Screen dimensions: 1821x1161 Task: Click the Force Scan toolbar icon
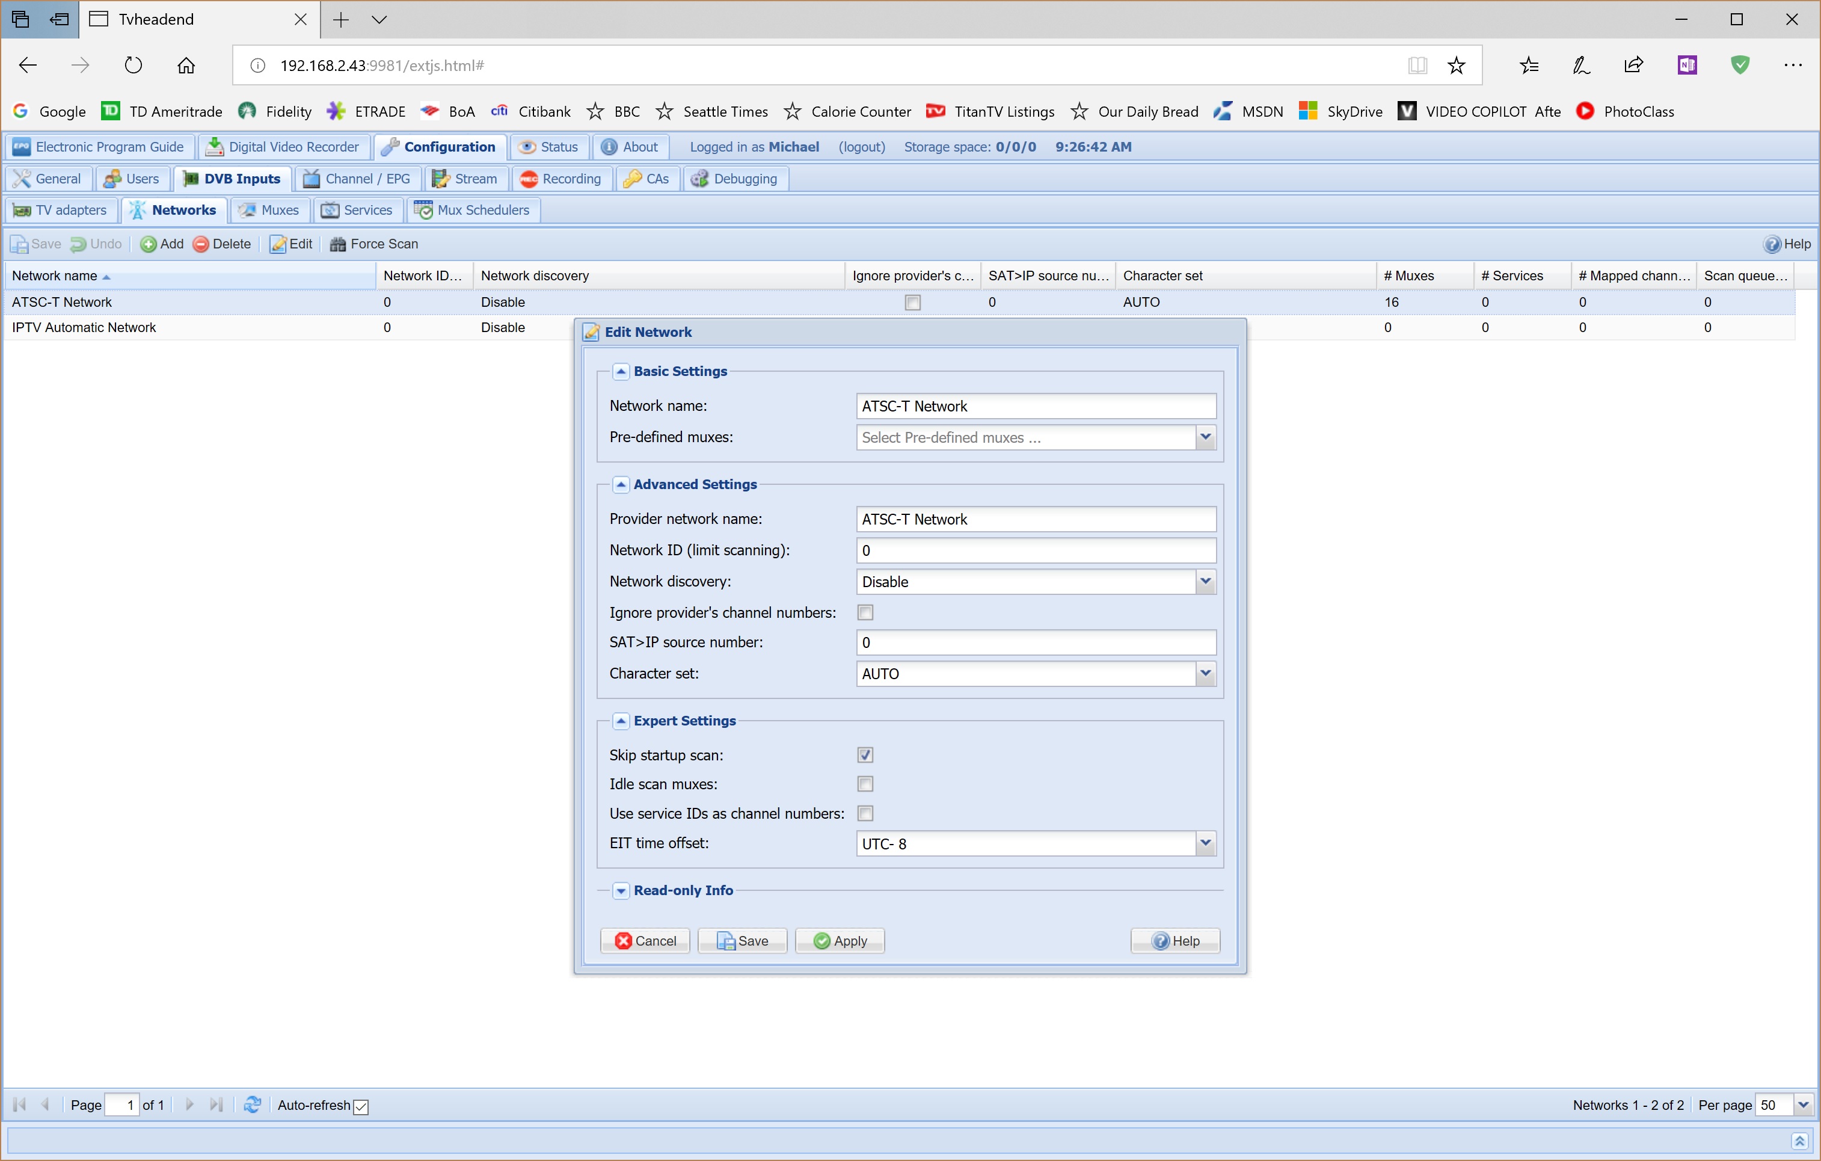[x=337, y=244]
